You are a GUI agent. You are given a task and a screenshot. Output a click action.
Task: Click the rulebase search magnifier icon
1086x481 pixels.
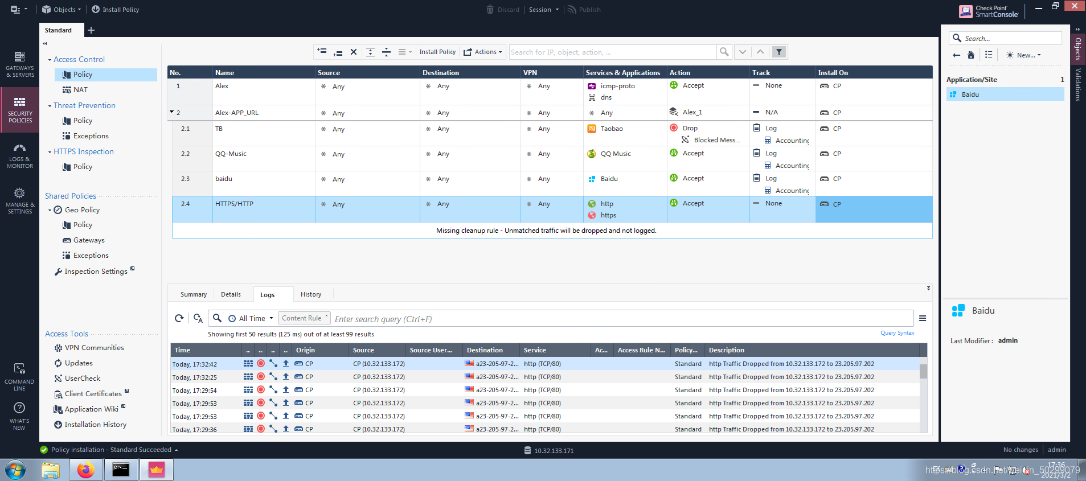724,52
